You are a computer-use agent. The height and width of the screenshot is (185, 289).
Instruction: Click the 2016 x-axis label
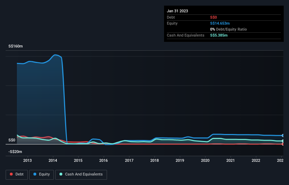[x=103, y=160]
